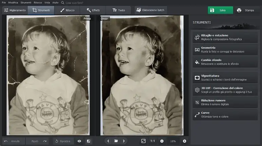
Task: Switch to the Miglioramento tab
Action: click(x=15, y=10)
